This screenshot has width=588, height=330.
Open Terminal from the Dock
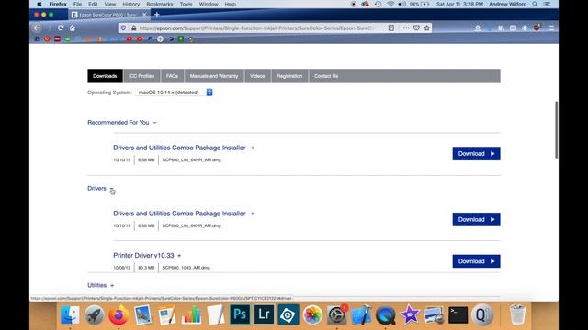click(x=458, y=314)
